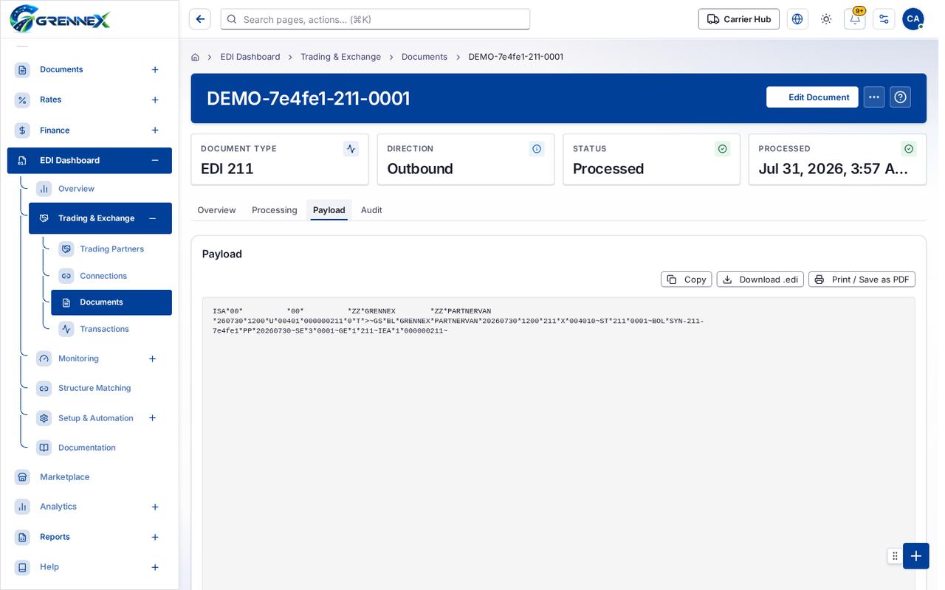This screenshot has height=590, width=945.
Task: Open the language globe icon
Action: [x=797, y=19]
